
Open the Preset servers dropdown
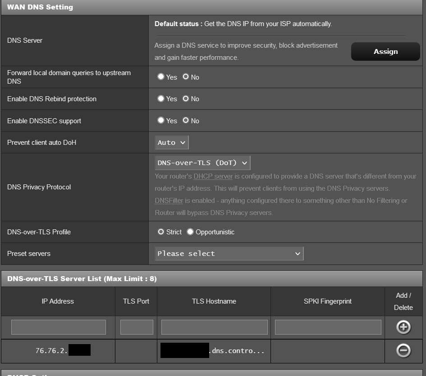click(x=229, y=253)
